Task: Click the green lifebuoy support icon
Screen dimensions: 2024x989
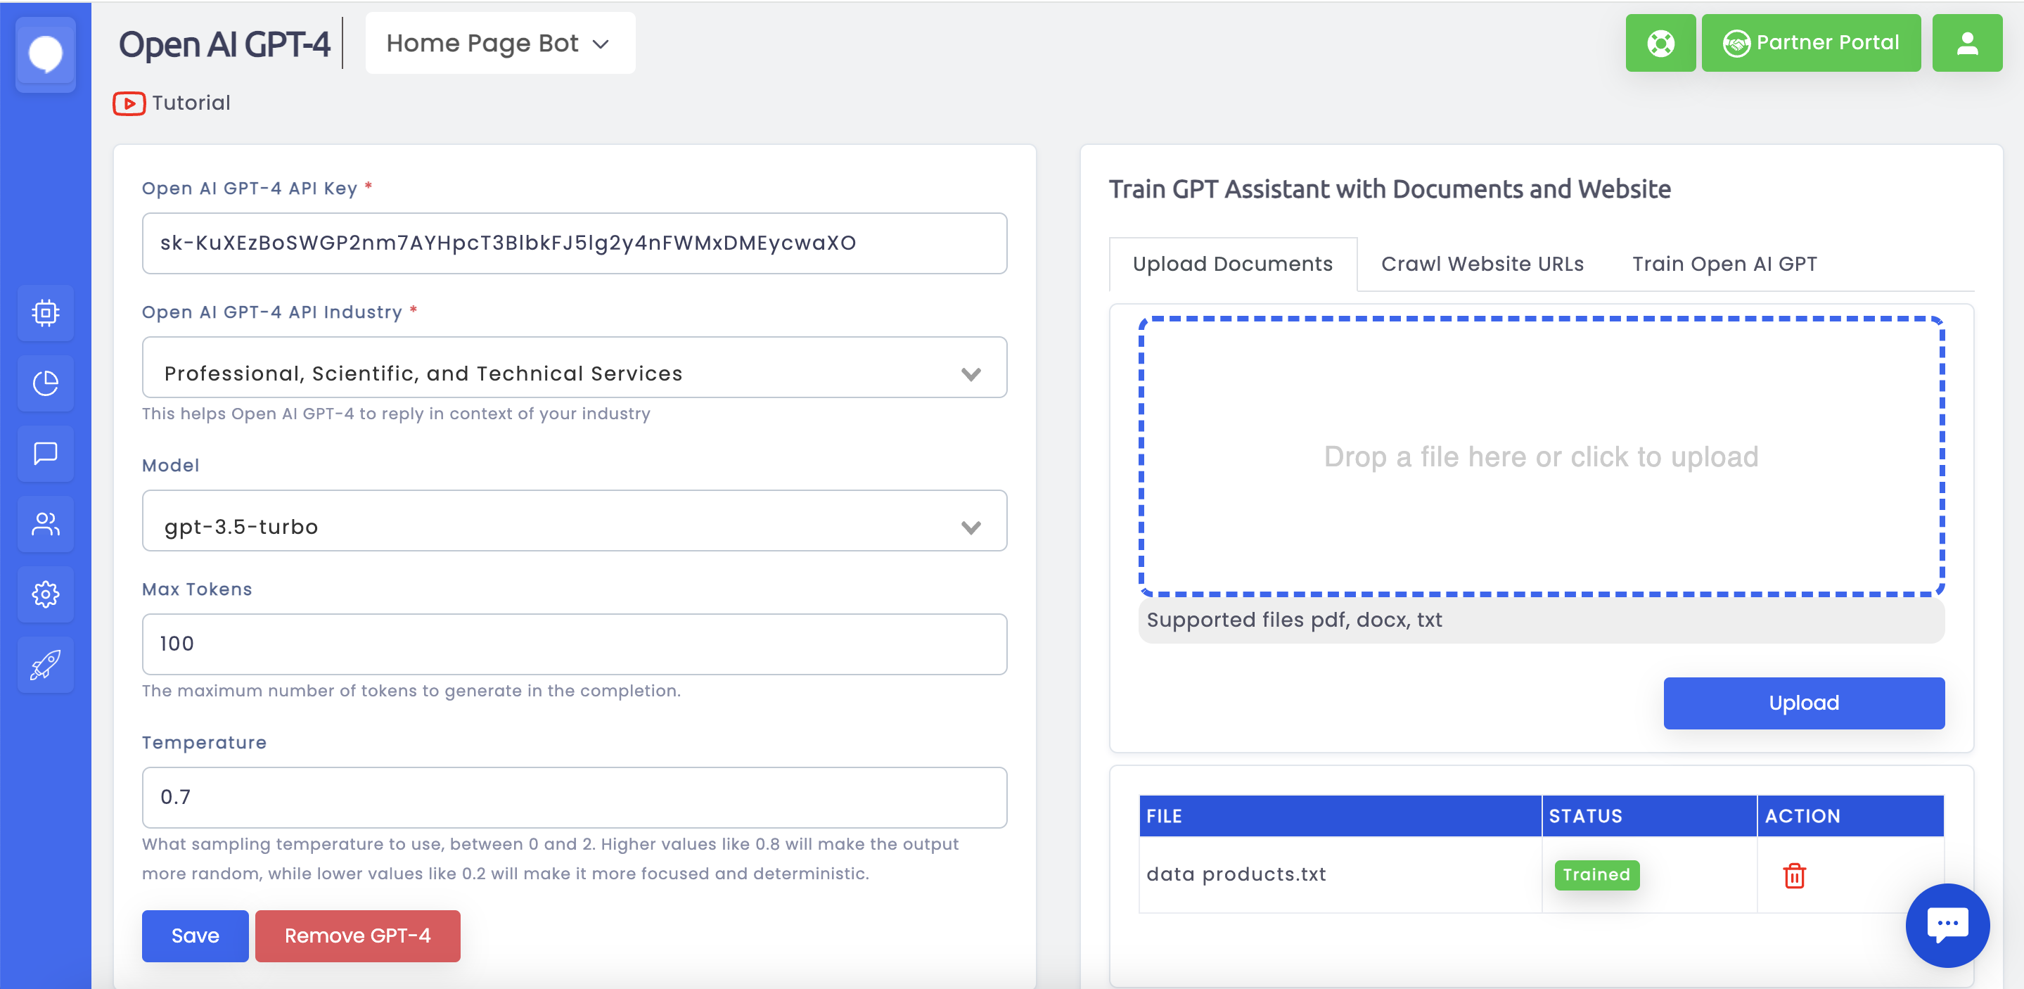Action: 1660,42
